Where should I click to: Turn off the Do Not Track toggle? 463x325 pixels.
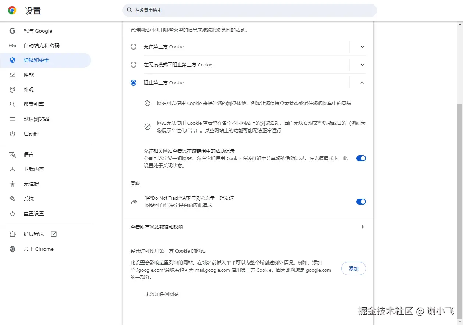coord(361,201)
